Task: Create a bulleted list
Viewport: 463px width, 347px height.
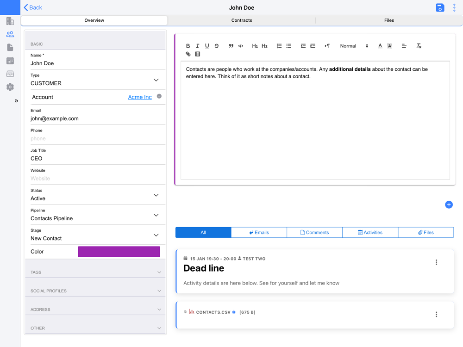Action: 289,46
